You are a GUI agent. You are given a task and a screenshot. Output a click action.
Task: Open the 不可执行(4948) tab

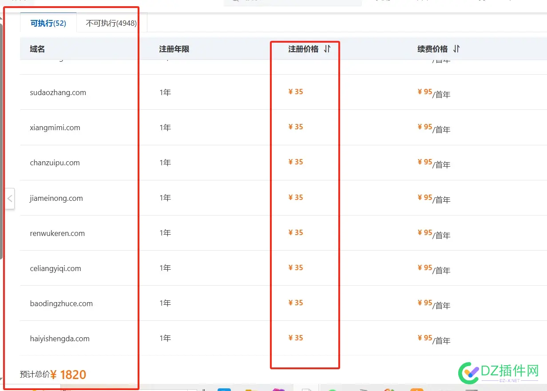[x=111, y=23]
